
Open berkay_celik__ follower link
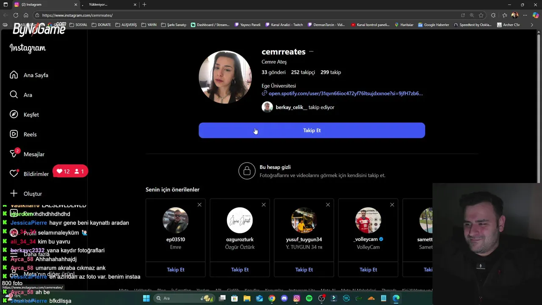pyautogui.click(x=291, y=107)
